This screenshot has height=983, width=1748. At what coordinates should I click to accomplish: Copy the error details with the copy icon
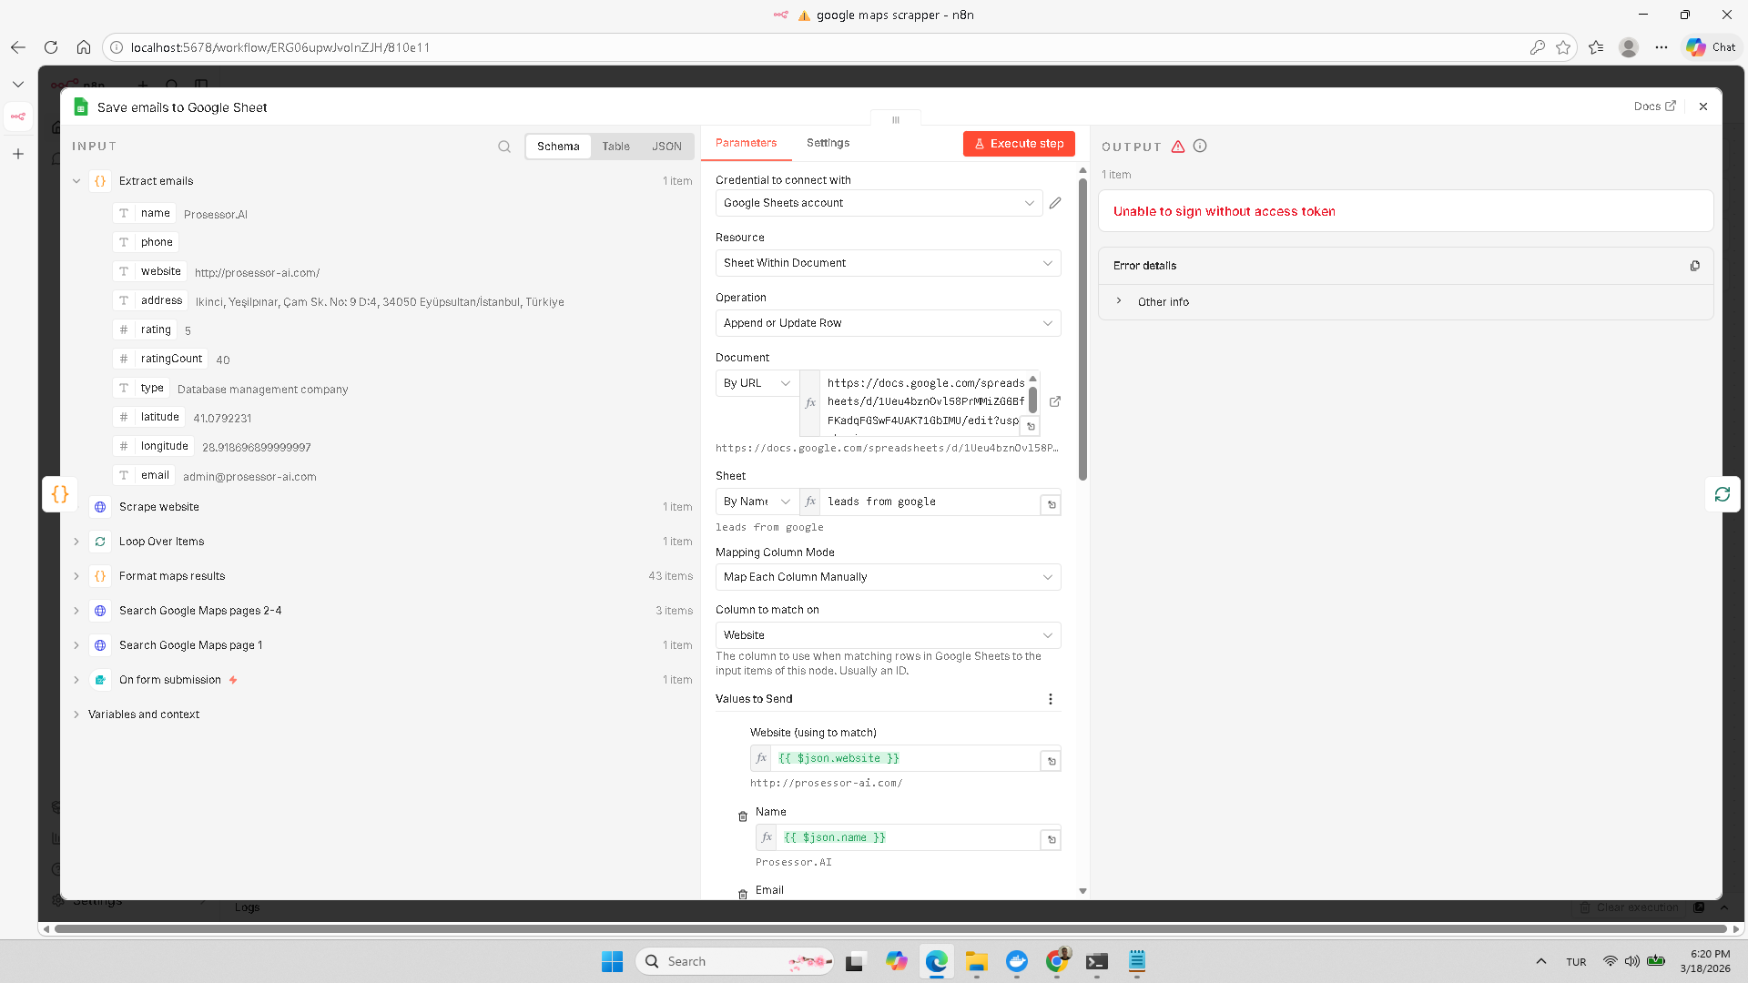coord(1695,266)
